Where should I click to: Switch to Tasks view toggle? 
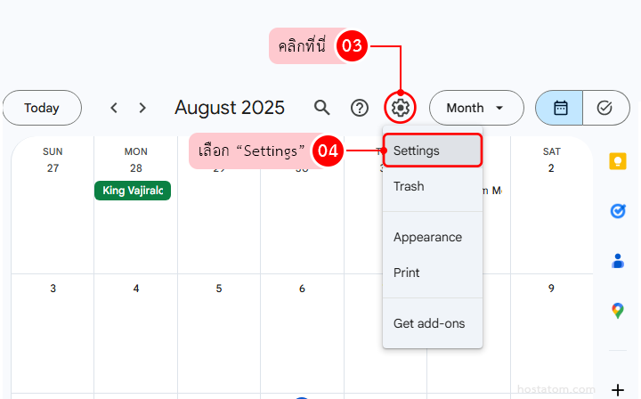click(605, 108)
